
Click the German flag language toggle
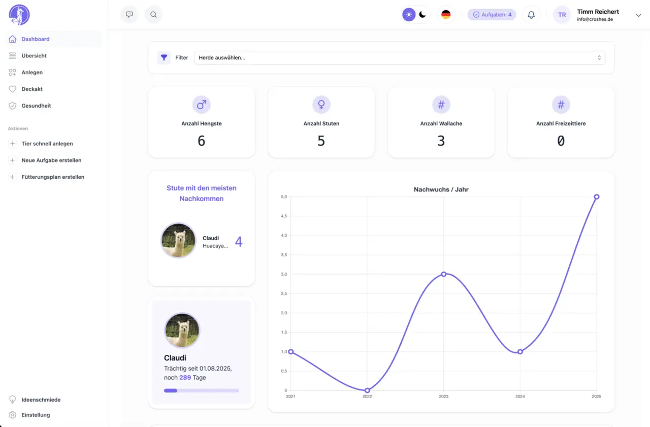tap(446, 15)
